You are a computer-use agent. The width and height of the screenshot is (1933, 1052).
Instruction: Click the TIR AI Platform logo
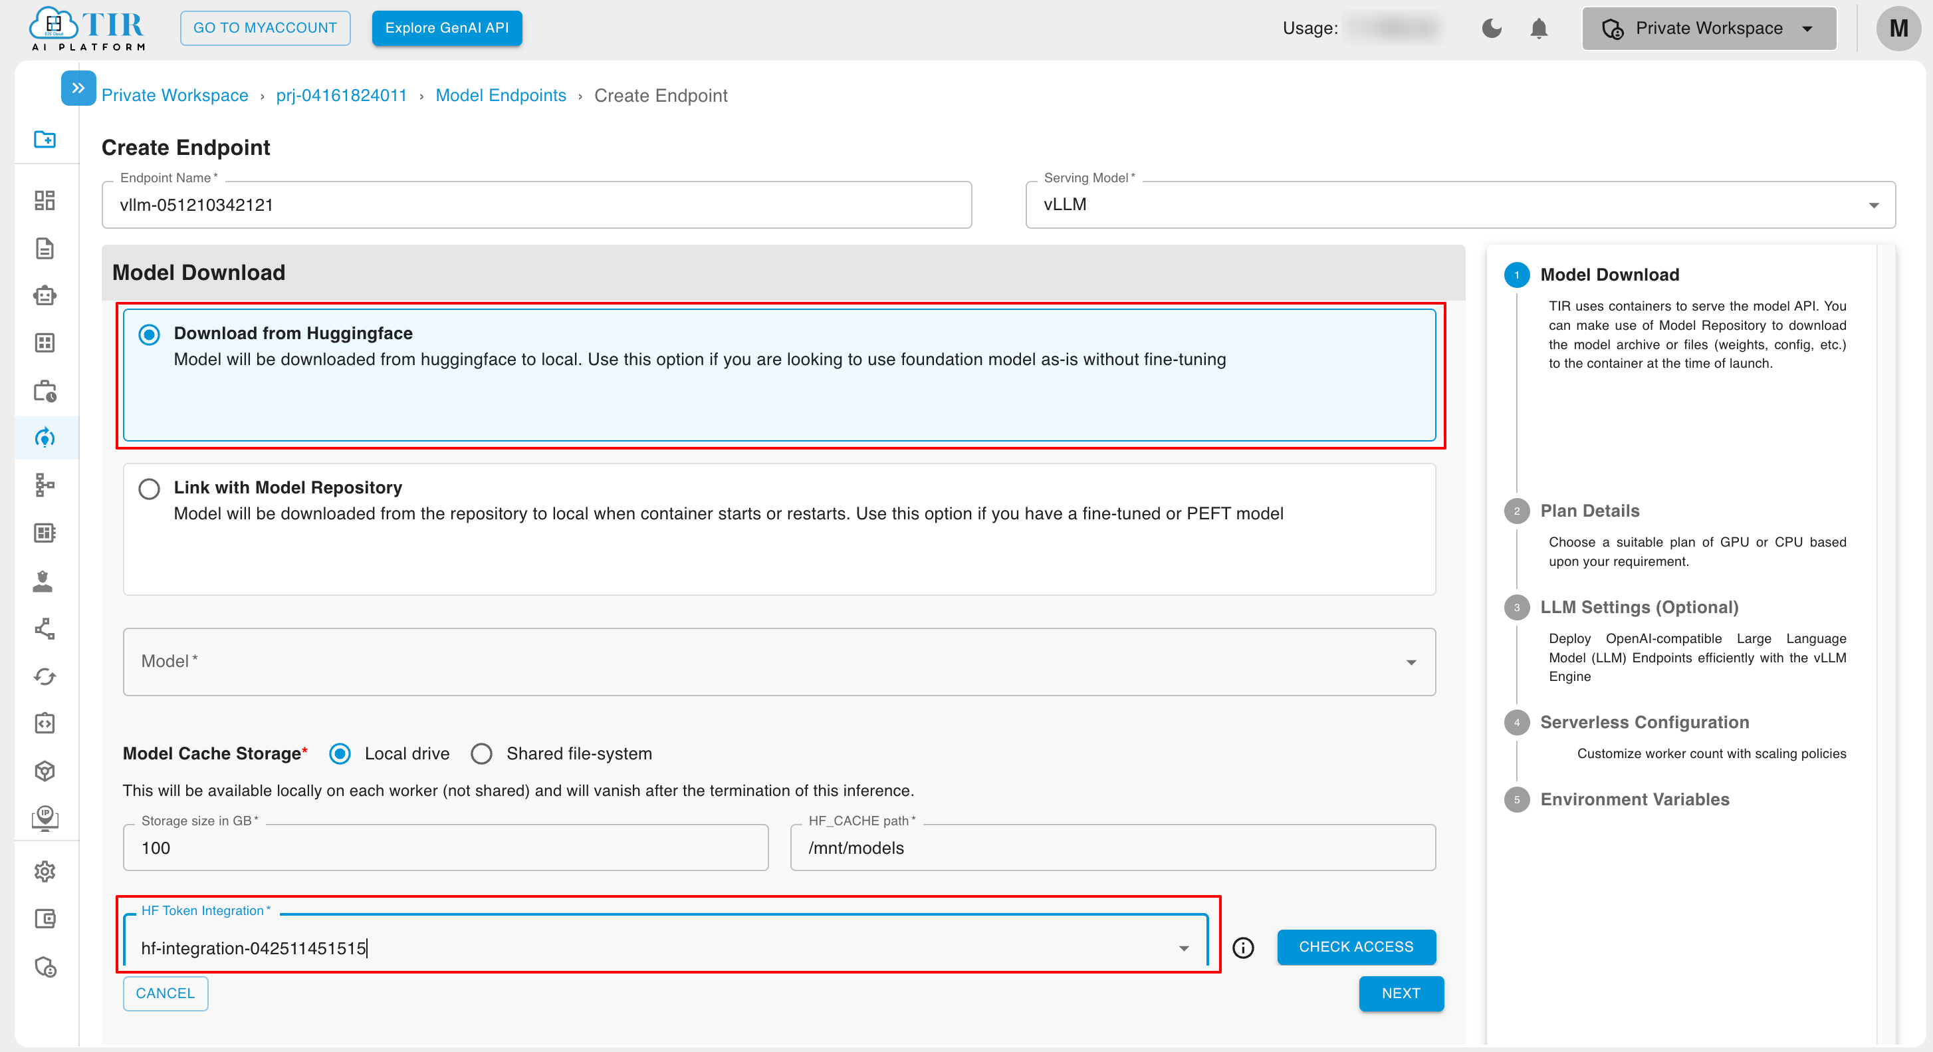click(87, 29)
